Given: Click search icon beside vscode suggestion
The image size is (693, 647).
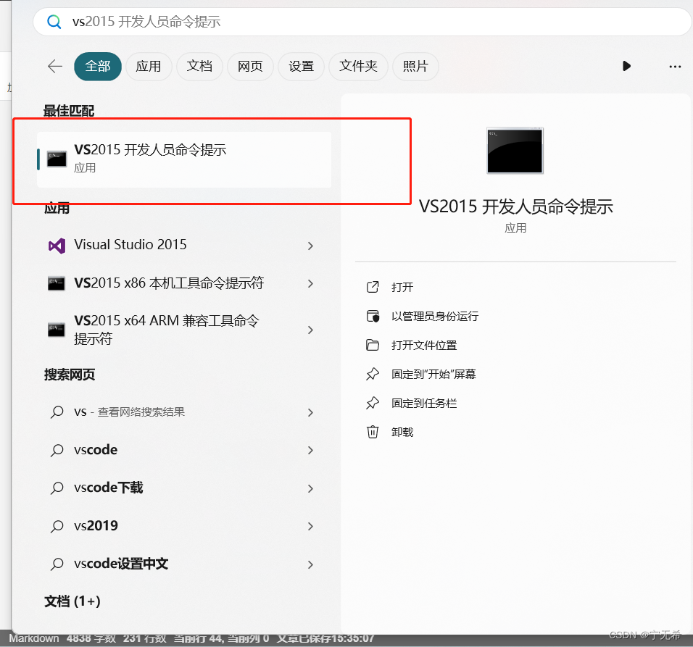Looking at the screenshot, I should point(57,450).
